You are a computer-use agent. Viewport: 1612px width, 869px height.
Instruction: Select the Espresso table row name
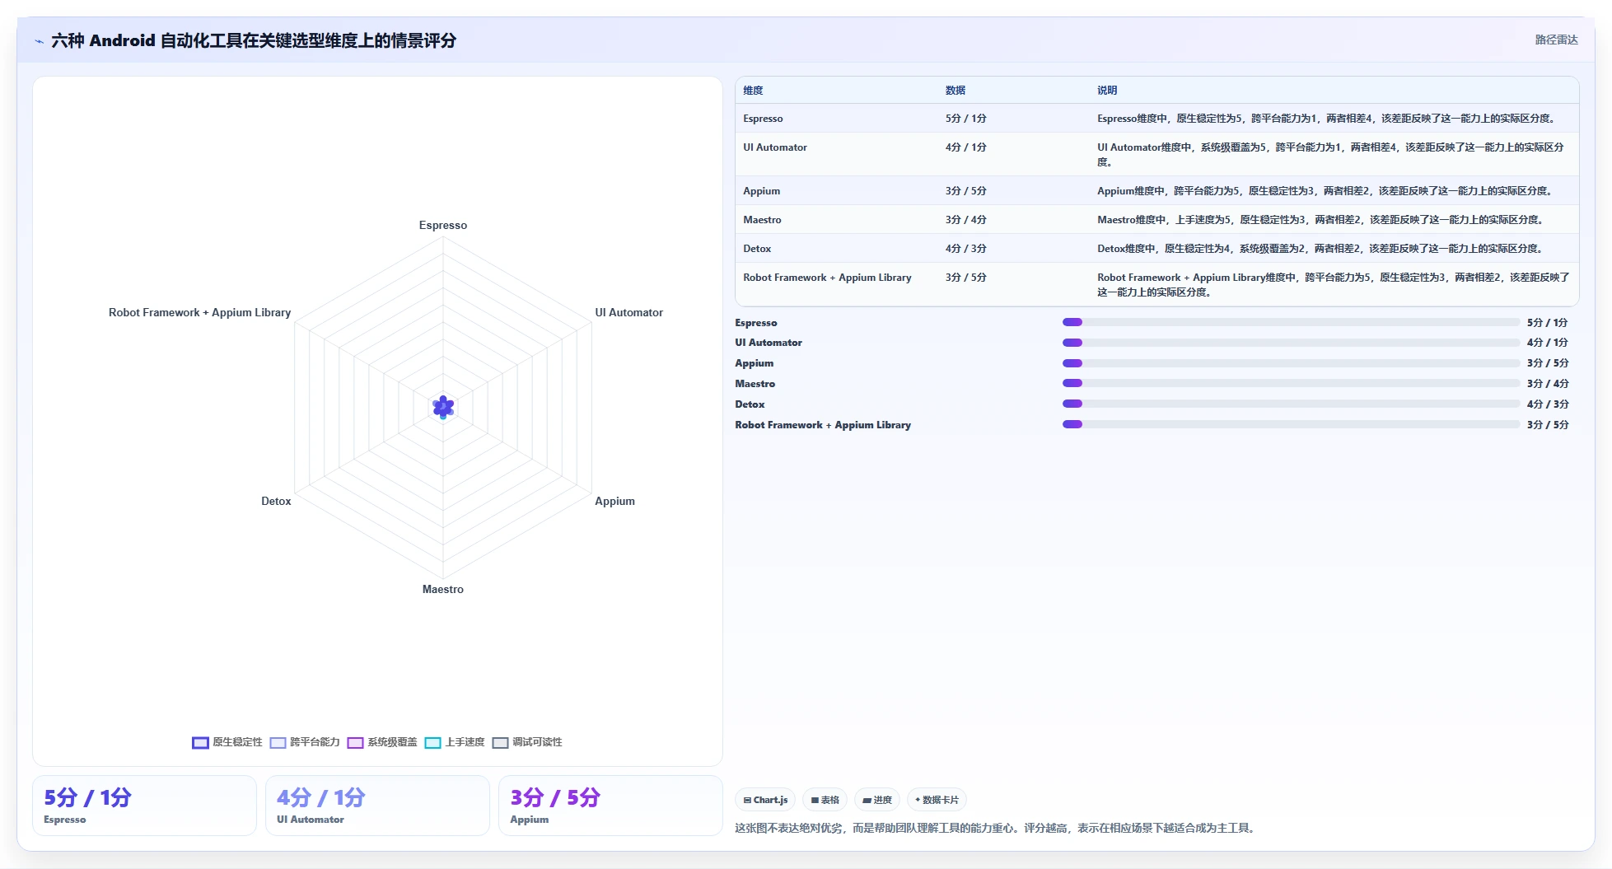coord(763,119)
